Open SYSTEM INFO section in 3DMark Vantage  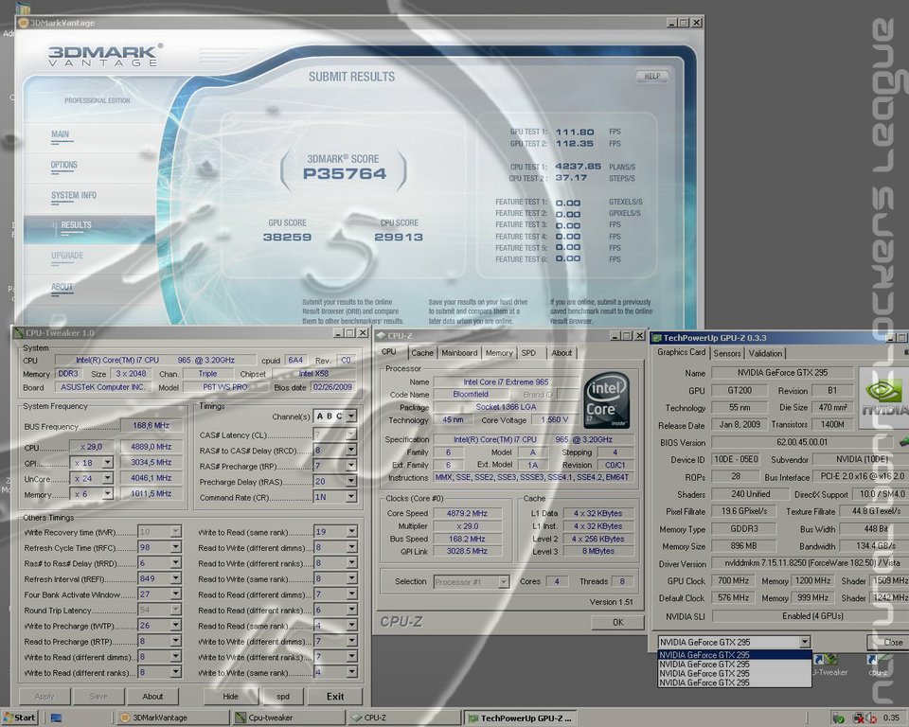74,196
